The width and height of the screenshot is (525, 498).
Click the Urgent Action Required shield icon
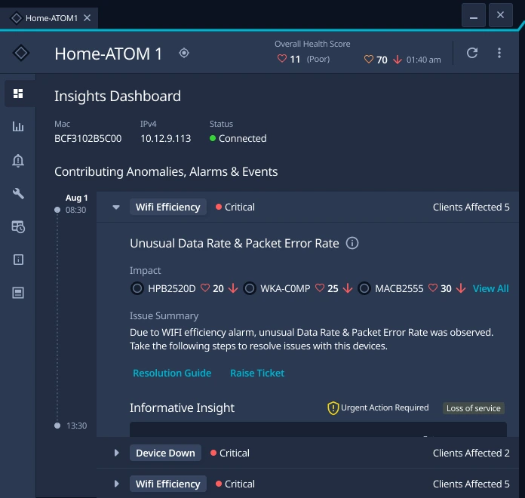click(333, 408)
